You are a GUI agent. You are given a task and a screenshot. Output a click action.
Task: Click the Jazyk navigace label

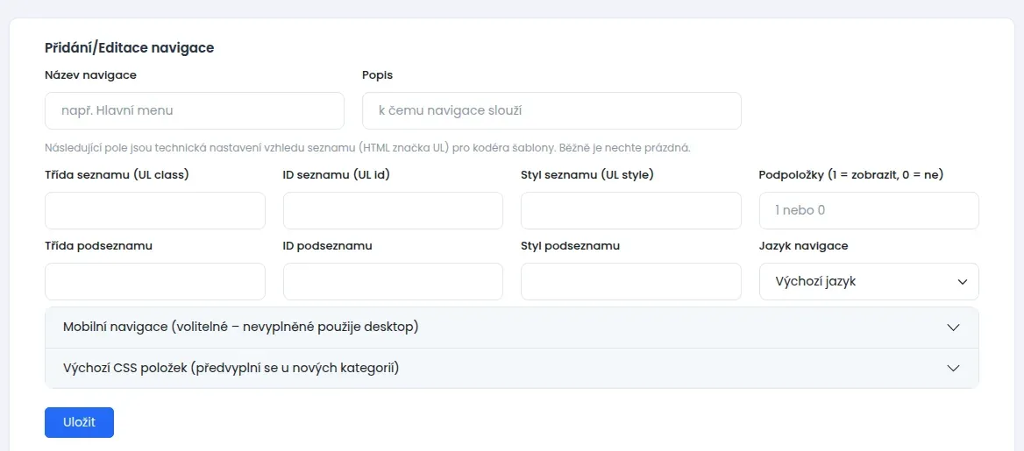pos(804,246)
